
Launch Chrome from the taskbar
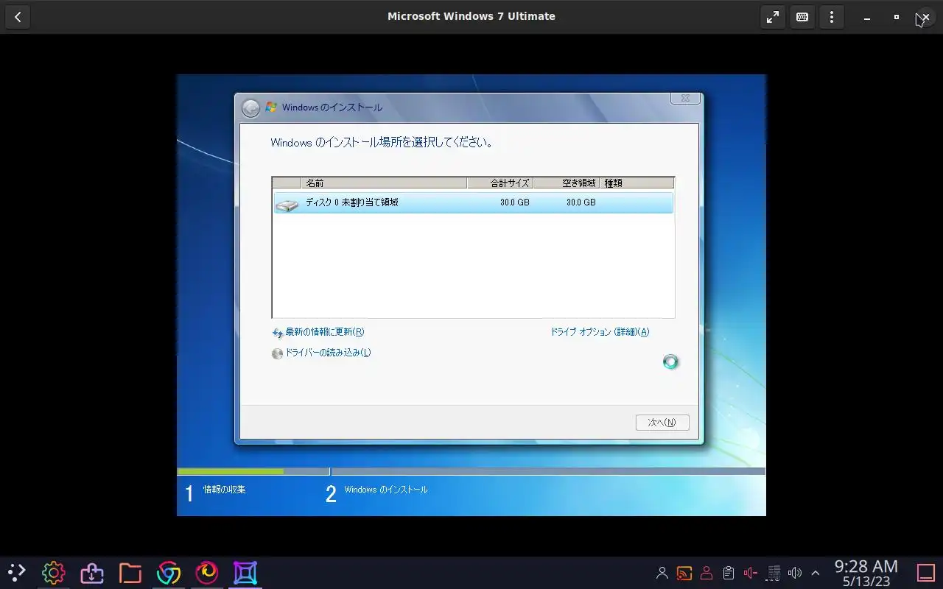pyautogui.click(x=169, y=572)
